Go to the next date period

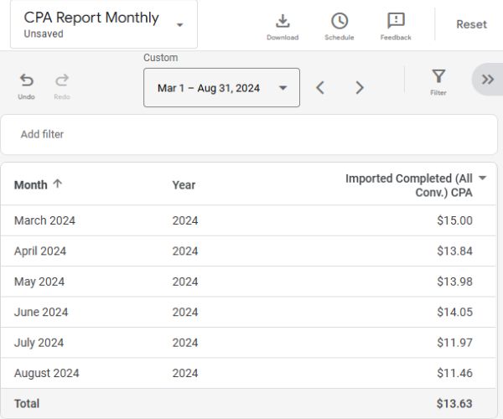click(x=359, y=88)
